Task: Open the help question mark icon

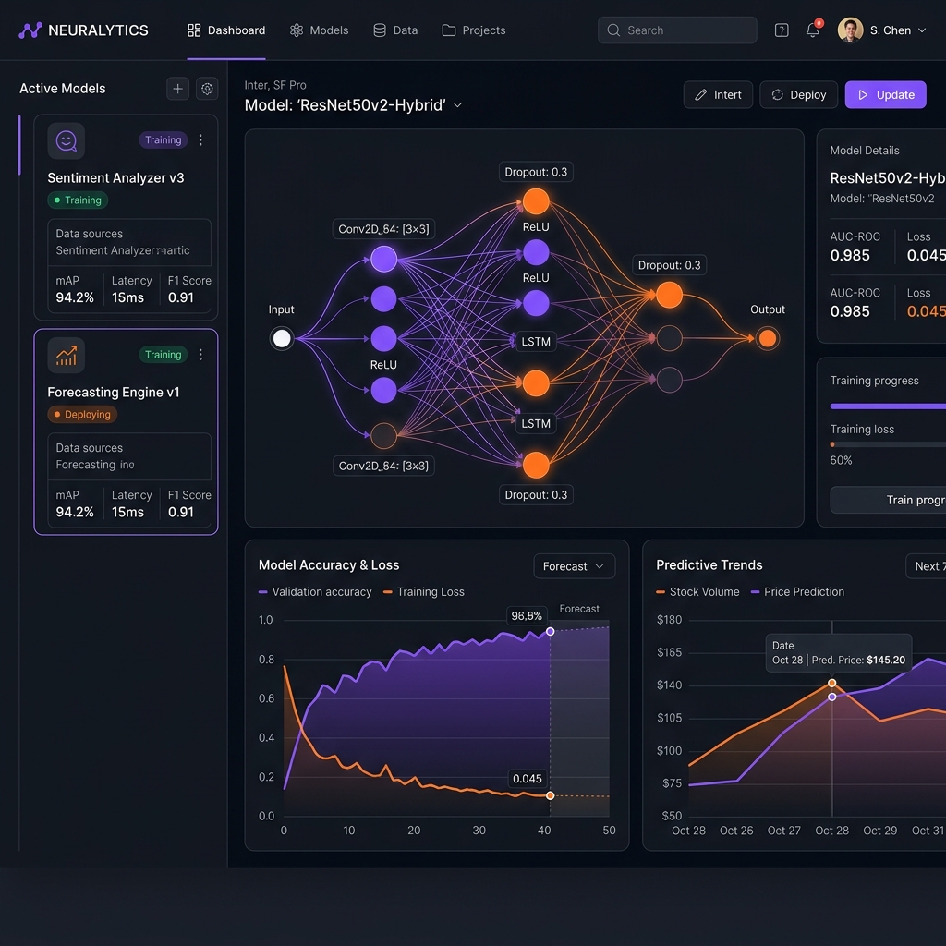Action: point(782,30)
